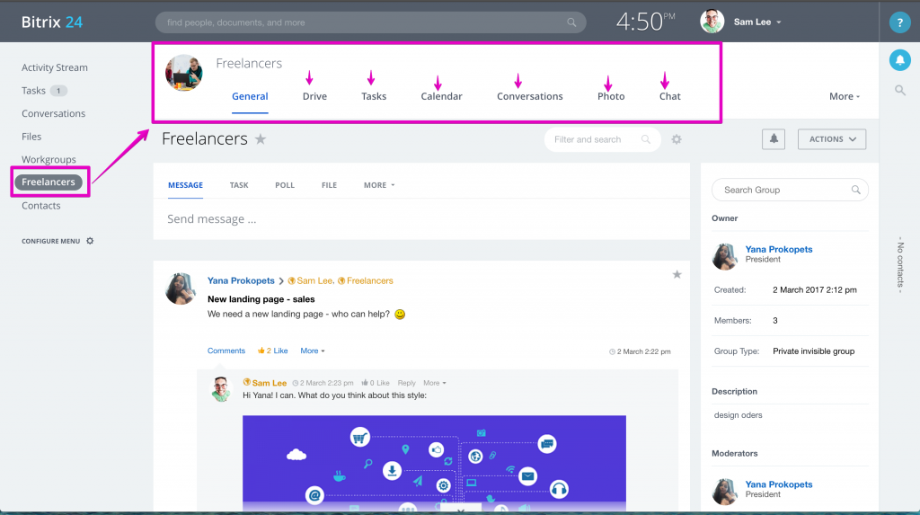This screenshot has width=920, height=515.
Task: Expand the More dropdown in group tabs
Action: coord(845,96)
